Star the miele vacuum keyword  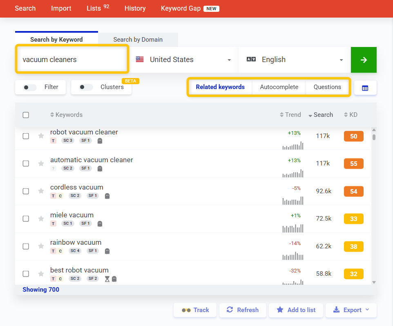[x=41, y=219]
